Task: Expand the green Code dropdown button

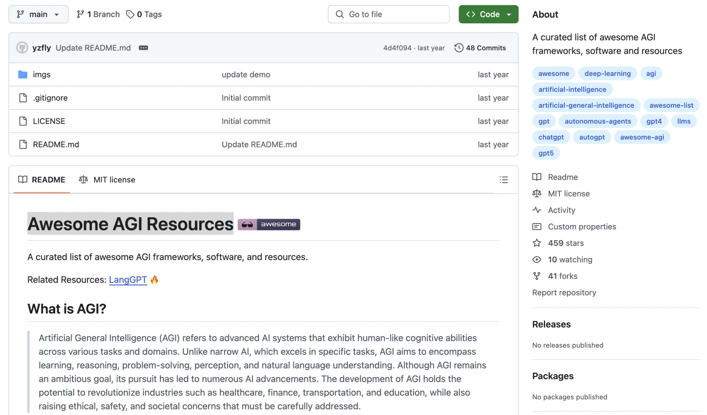Action: pyautogui.click(x=488, y=14)
